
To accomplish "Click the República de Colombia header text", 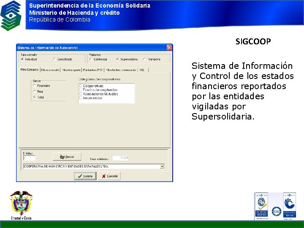I will (x=60, y=19).
